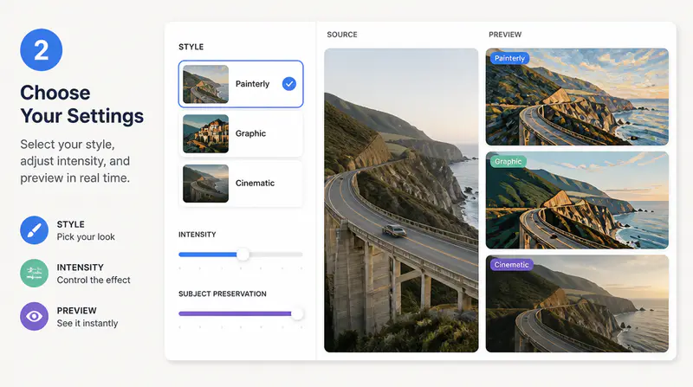The width and height of the screenshot is (693, 387).
Task: Click the INTENSITY label above slider
Action: coord(198,235)
